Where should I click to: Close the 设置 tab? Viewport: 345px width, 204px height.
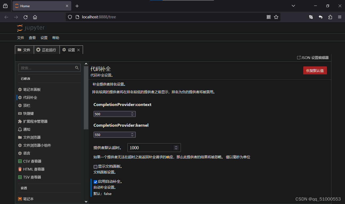[78, 50]
